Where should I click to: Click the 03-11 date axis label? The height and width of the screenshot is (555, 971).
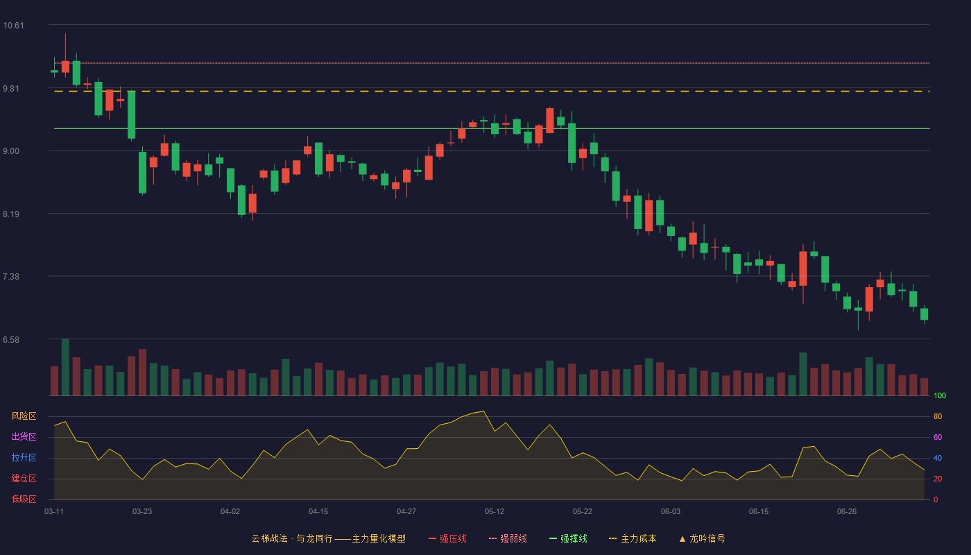coord(54,511)
